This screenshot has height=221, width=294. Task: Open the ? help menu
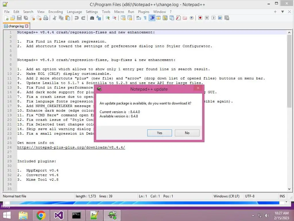(x=171, y=12)
